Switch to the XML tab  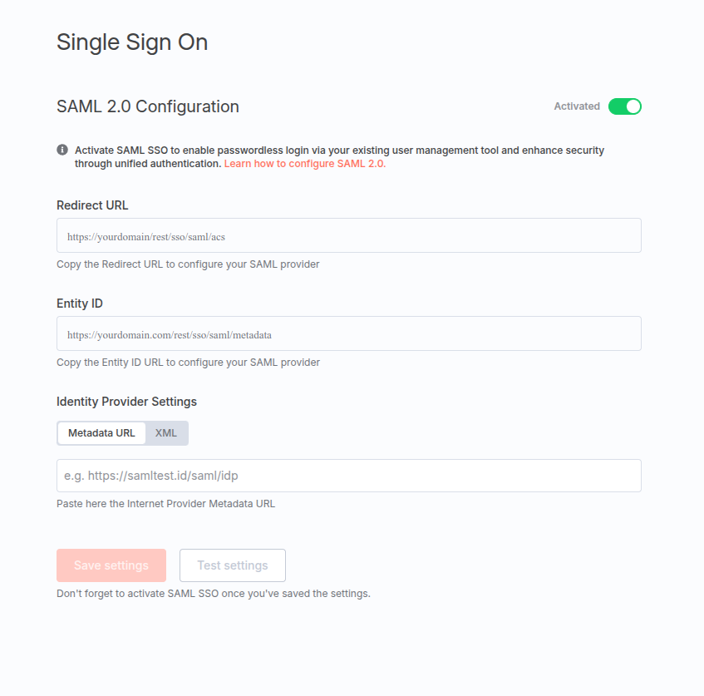(x=166, y=433)
